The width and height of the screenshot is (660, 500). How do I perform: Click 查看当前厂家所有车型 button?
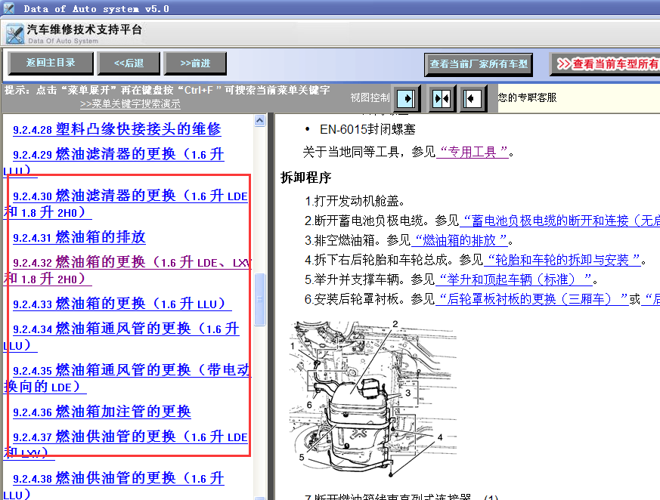[x=479, y=64]
